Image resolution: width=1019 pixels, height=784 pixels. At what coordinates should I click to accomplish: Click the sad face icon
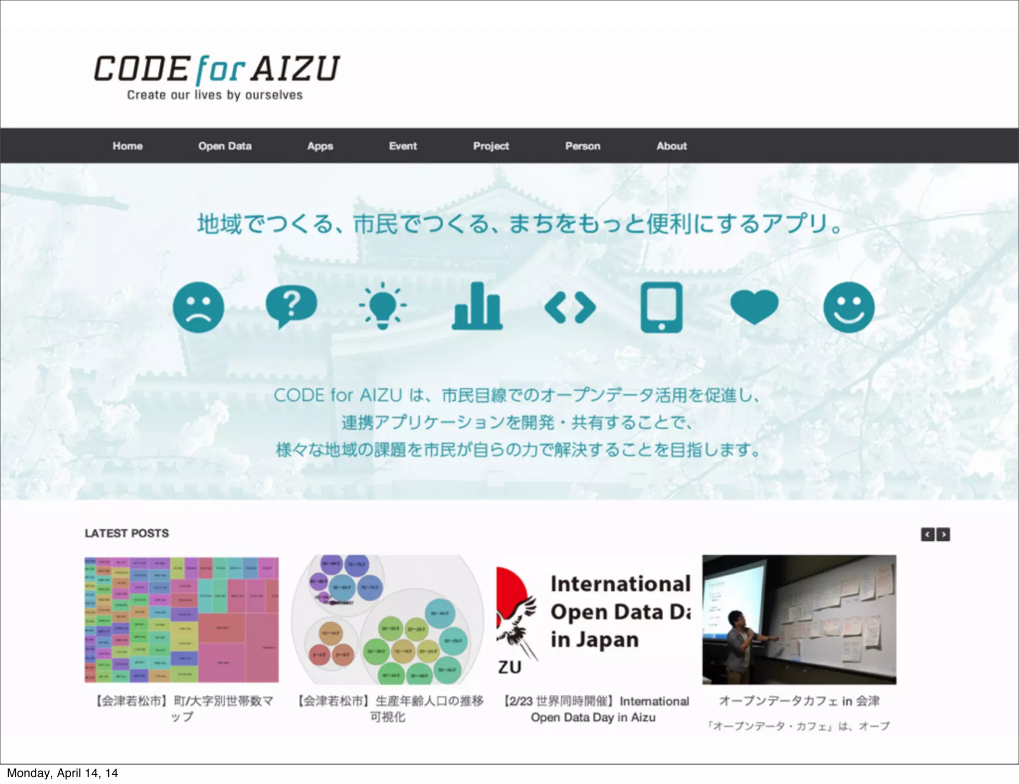[x=198, y=307]
